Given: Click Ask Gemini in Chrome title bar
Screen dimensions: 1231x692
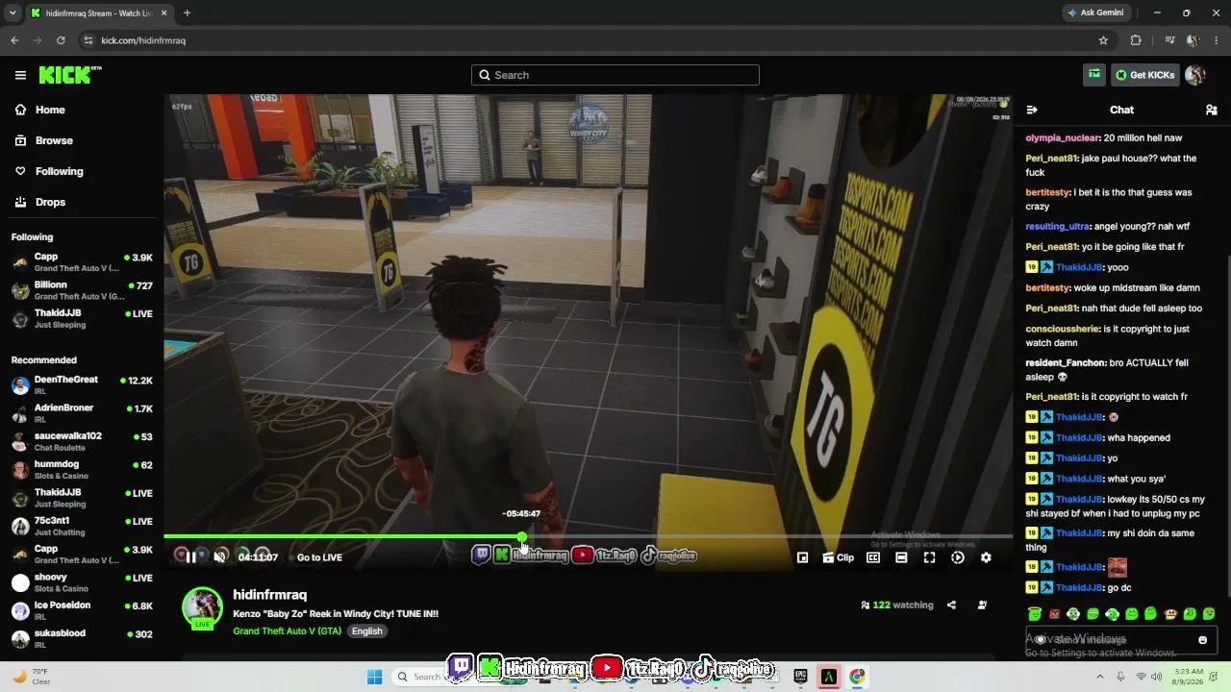Looking at the screenshot, I should [1094, 12].
